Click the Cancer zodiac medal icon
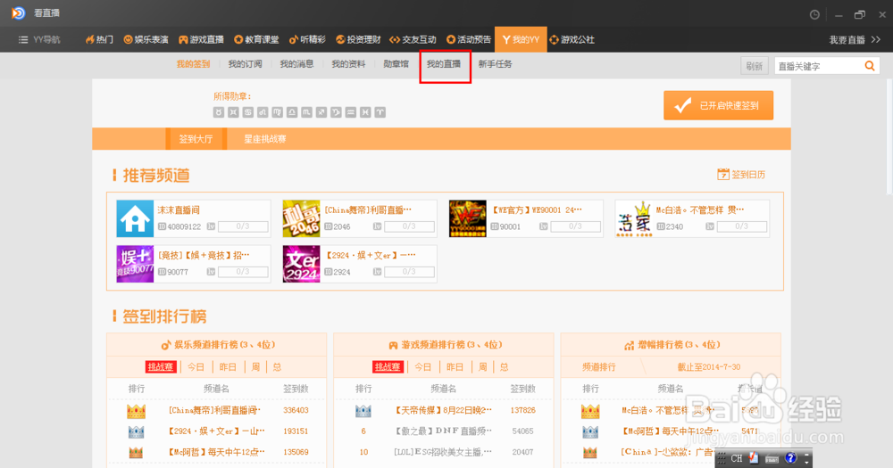 (247, 112)
